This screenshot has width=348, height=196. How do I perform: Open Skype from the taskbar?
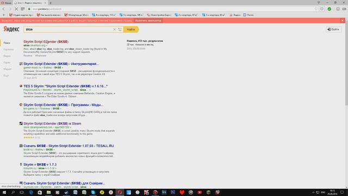[93, 192]
